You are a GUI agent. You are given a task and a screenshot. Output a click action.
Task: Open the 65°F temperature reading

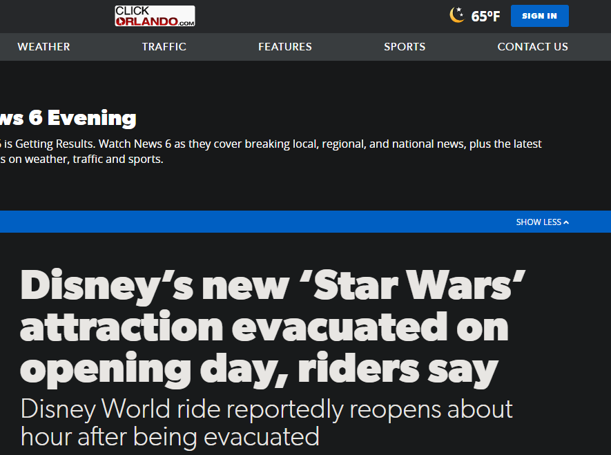point(485,17)
